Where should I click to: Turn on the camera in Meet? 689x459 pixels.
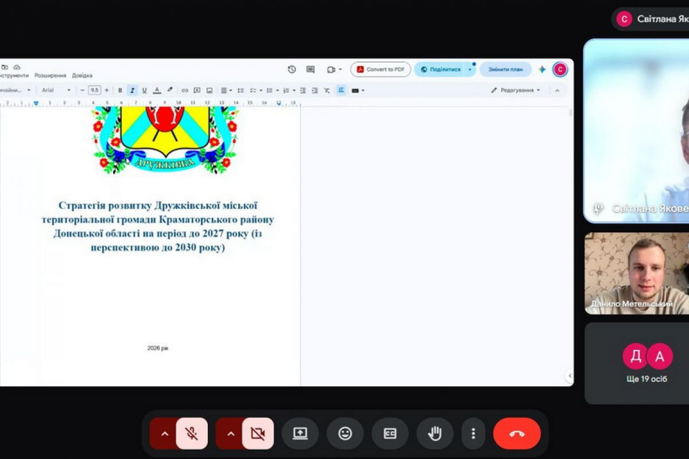point(258,433)
